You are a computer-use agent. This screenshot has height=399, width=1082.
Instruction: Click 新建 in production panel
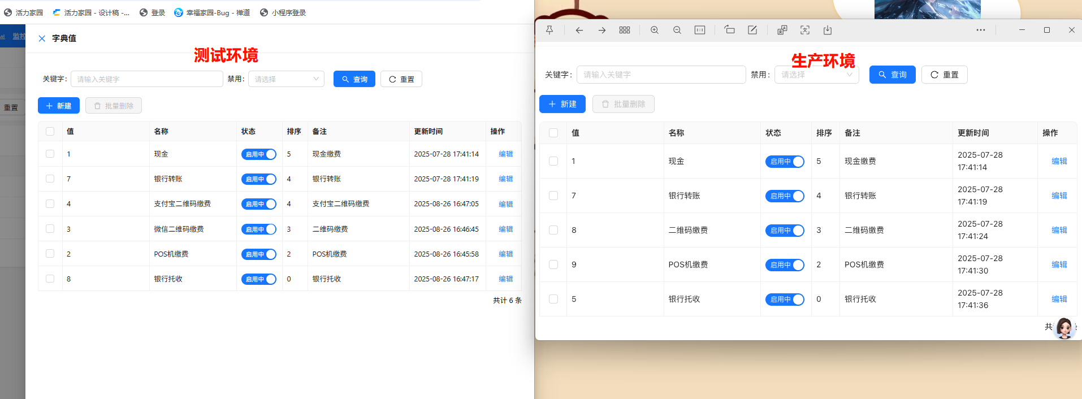[x=562, y=104]
